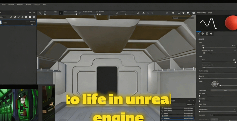Select the square tab under stroke preview
The height and width of the screenshot is (121, 237).
click(x=207, y=34)
